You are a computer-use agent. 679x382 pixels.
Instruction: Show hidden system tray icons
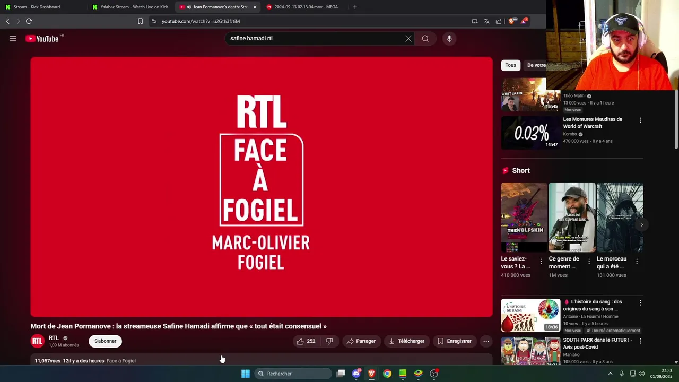point(610,374)
